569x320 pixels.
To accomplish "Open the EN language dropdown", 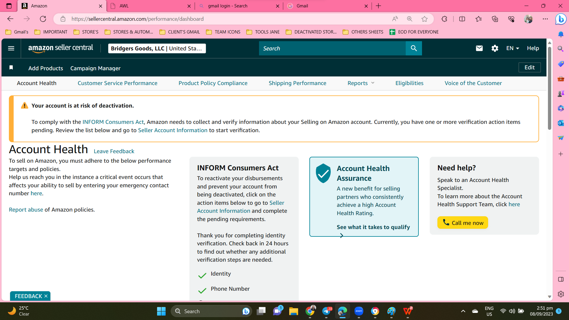I will (512, 48).
